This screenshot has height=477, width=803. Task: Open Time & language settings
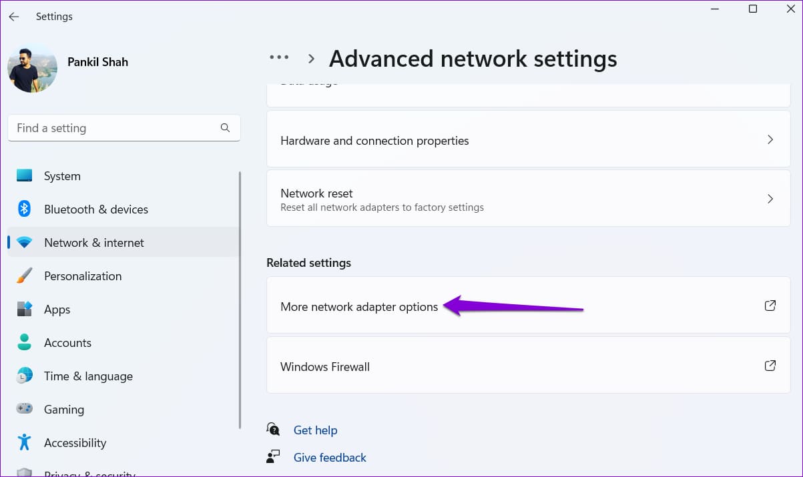click(88, 376)
